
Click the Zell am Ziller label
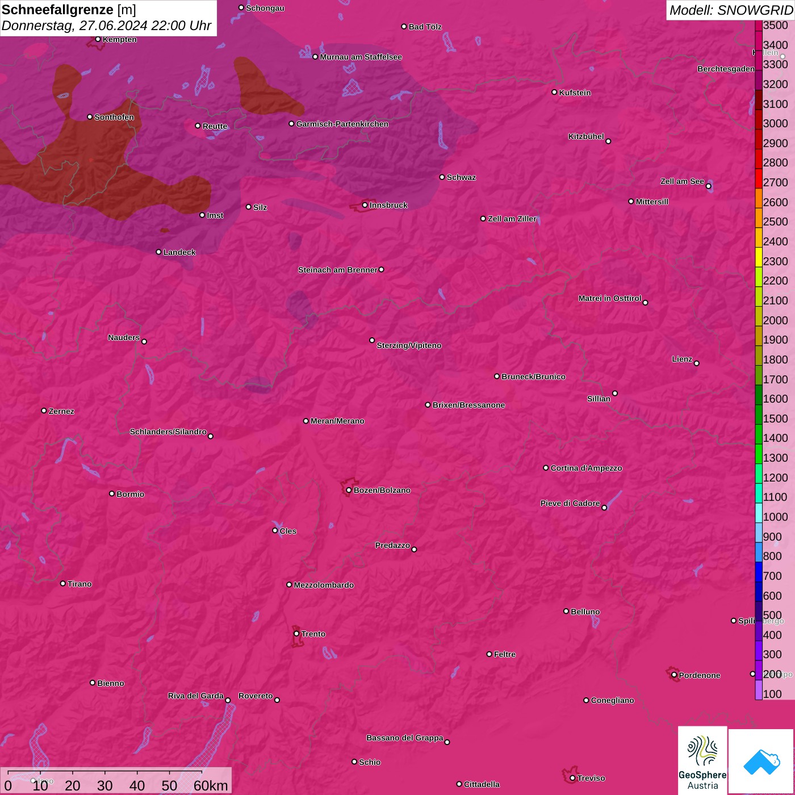pyautogui.click(x=512, y=219)
